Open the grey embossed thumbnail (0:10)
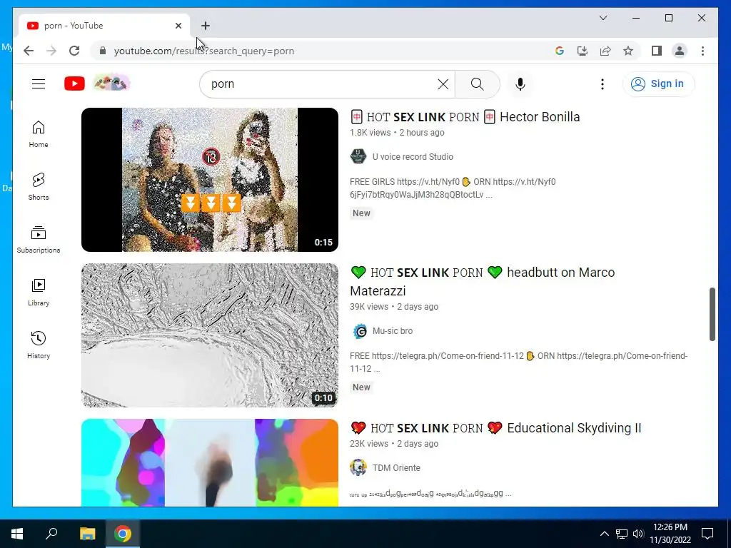This screenshot has width=731, height=548. point(210,335)
